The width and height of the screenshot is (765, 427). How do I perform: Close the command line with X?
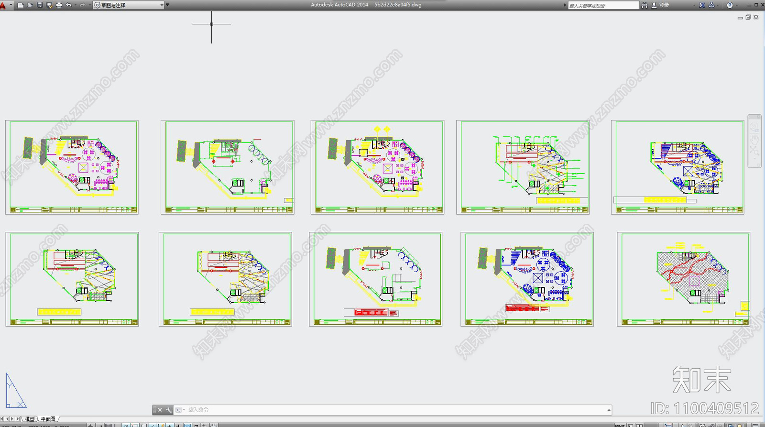coord(160,410)
